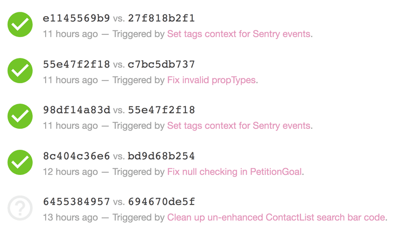Select commit hash 8c404c36e6
The image size is (403, 234).
pos(76,156)
